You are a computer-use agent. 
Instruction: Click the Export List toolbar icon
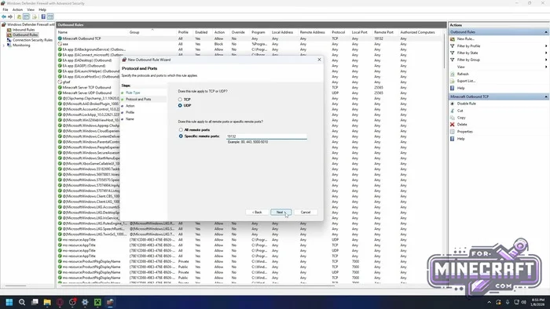[35, 16]
